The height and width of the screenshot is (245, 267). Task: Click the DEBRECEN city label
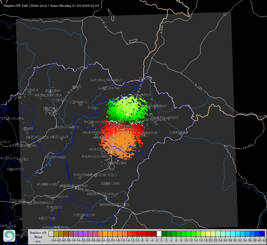tap(117, 163)
